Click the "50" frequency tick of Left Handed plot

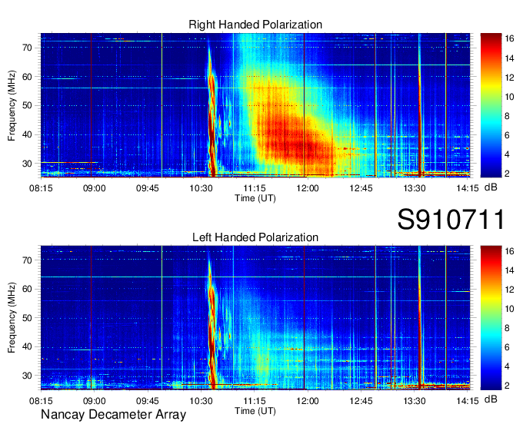click(x=28, y=318)
